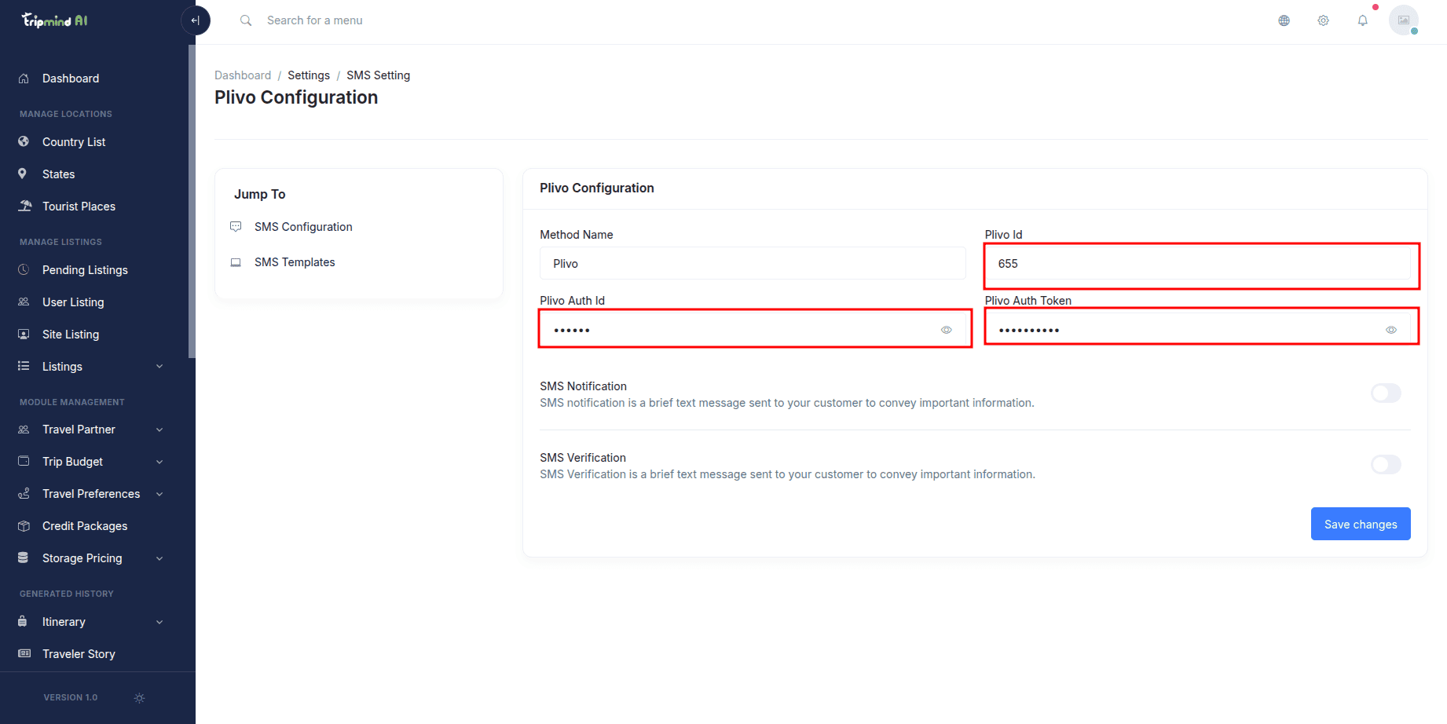The width and height of the screenshot is (1447, 724).
Task: Click the SMS Setting breadcrumb text
Action: pos(378,75)
